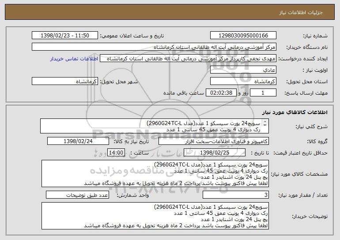340x240 pixels.
Task: Click the label ایجاد کننده درخواست
Action: (303, 59)
